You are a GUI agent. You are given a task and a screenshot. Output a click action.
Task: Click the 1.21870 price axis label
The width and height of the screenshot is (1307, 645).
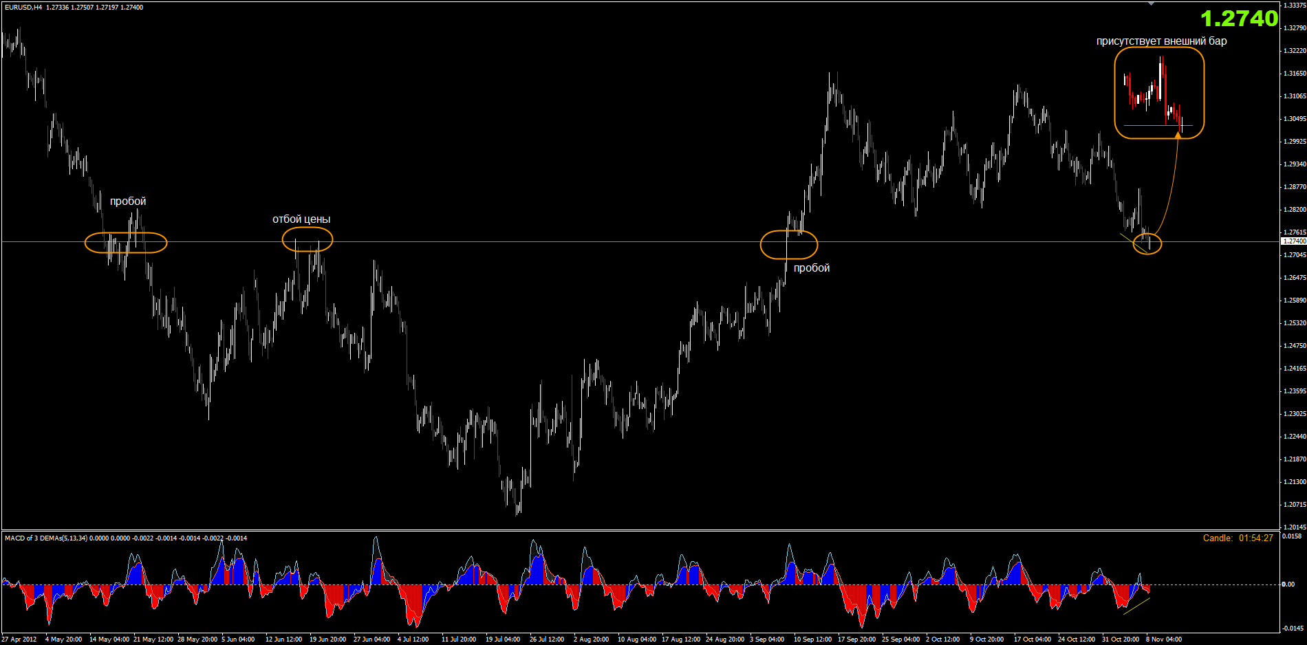[1295, 459]
